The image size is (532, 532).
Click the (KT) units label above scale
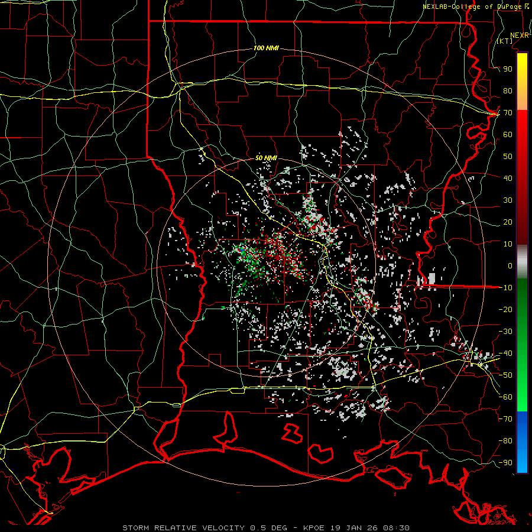(505, 41)
